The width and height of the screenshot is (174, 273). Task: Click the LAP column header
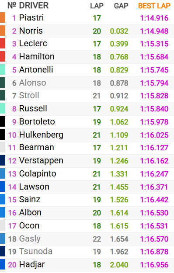click(97, 6)
